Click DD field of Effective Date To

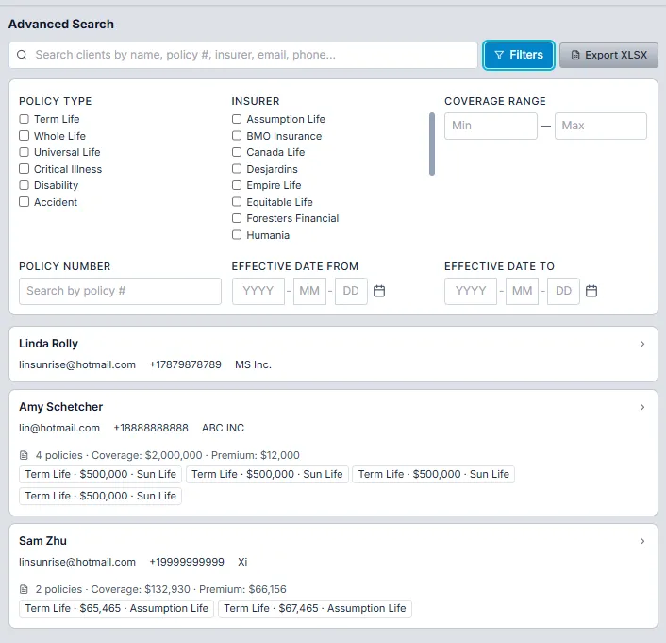(563, 292)
